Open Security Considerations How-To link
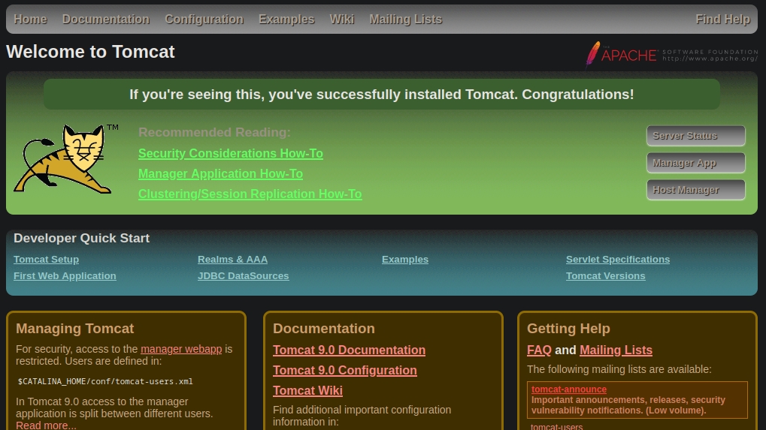The image size is (766, 430). coord(230,154)
